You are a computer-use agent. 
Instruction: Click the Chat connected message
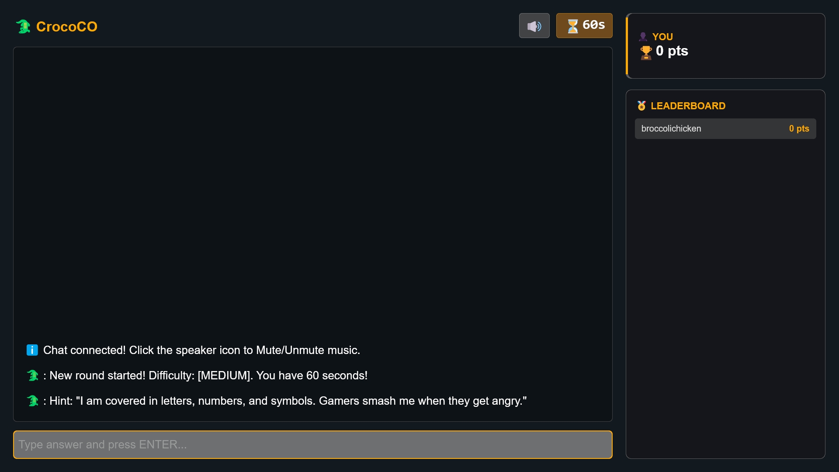click(x=201, y=350)
